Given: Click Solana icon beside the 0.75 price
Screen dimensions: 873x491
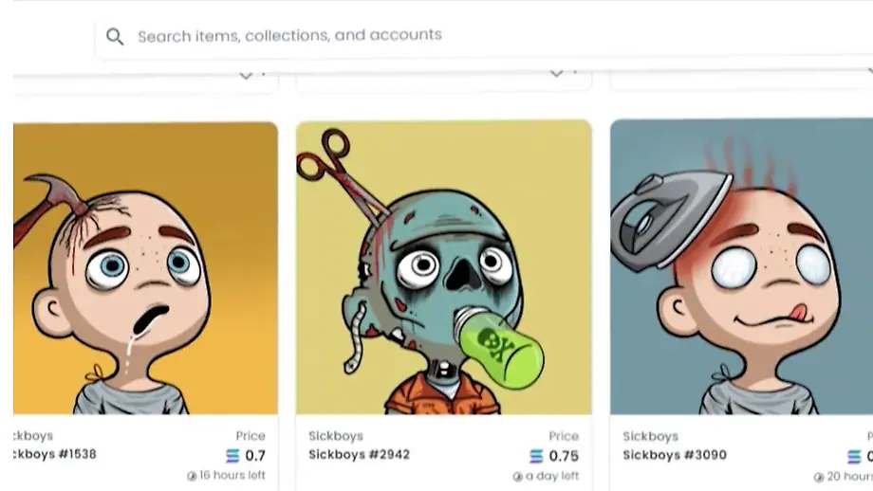Looking at the screenshot, I should [x=536, y=456].
